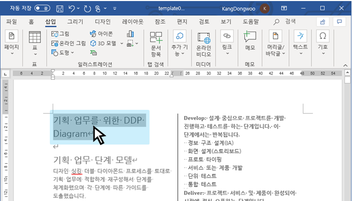The width and height of the screenshot is (352, 201).
Task: Open the 페이지 dropdown button
Action: pyautogui.click(x=11, y=43)
